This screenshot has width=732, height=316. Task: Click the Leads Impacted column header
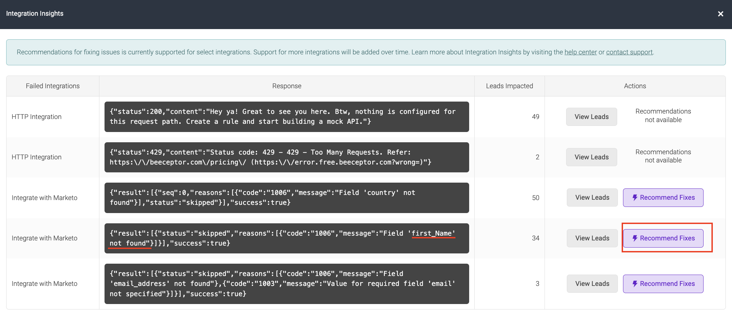pyautogui.click(x=510, y=86)
